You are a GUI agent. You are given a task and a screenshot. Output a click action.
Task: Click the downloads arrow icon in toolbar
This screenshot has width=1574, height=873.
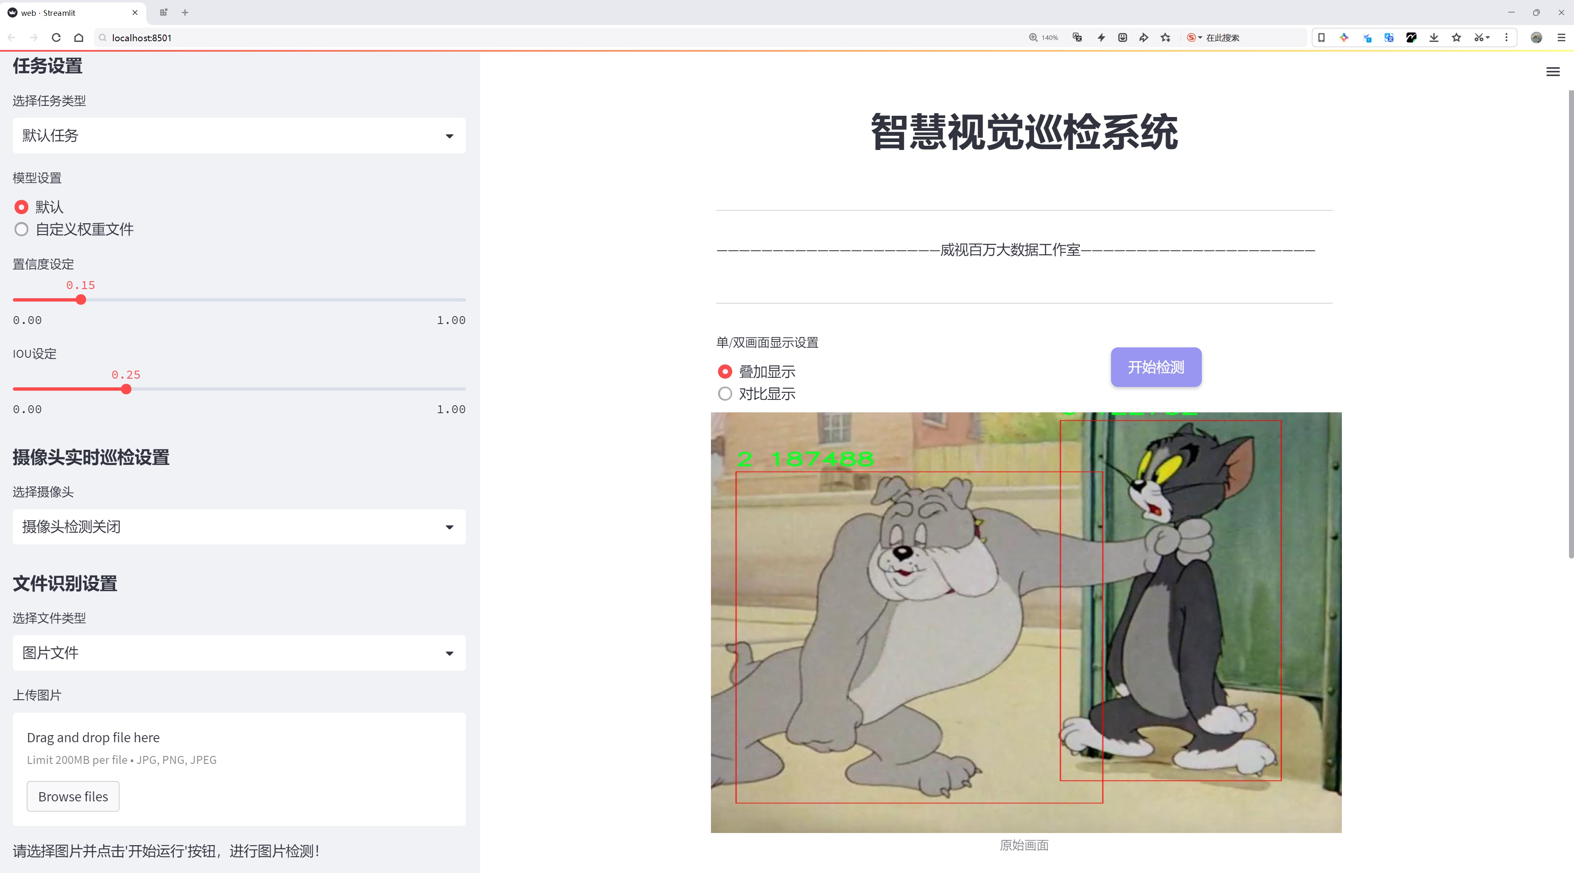[1434, 38]
